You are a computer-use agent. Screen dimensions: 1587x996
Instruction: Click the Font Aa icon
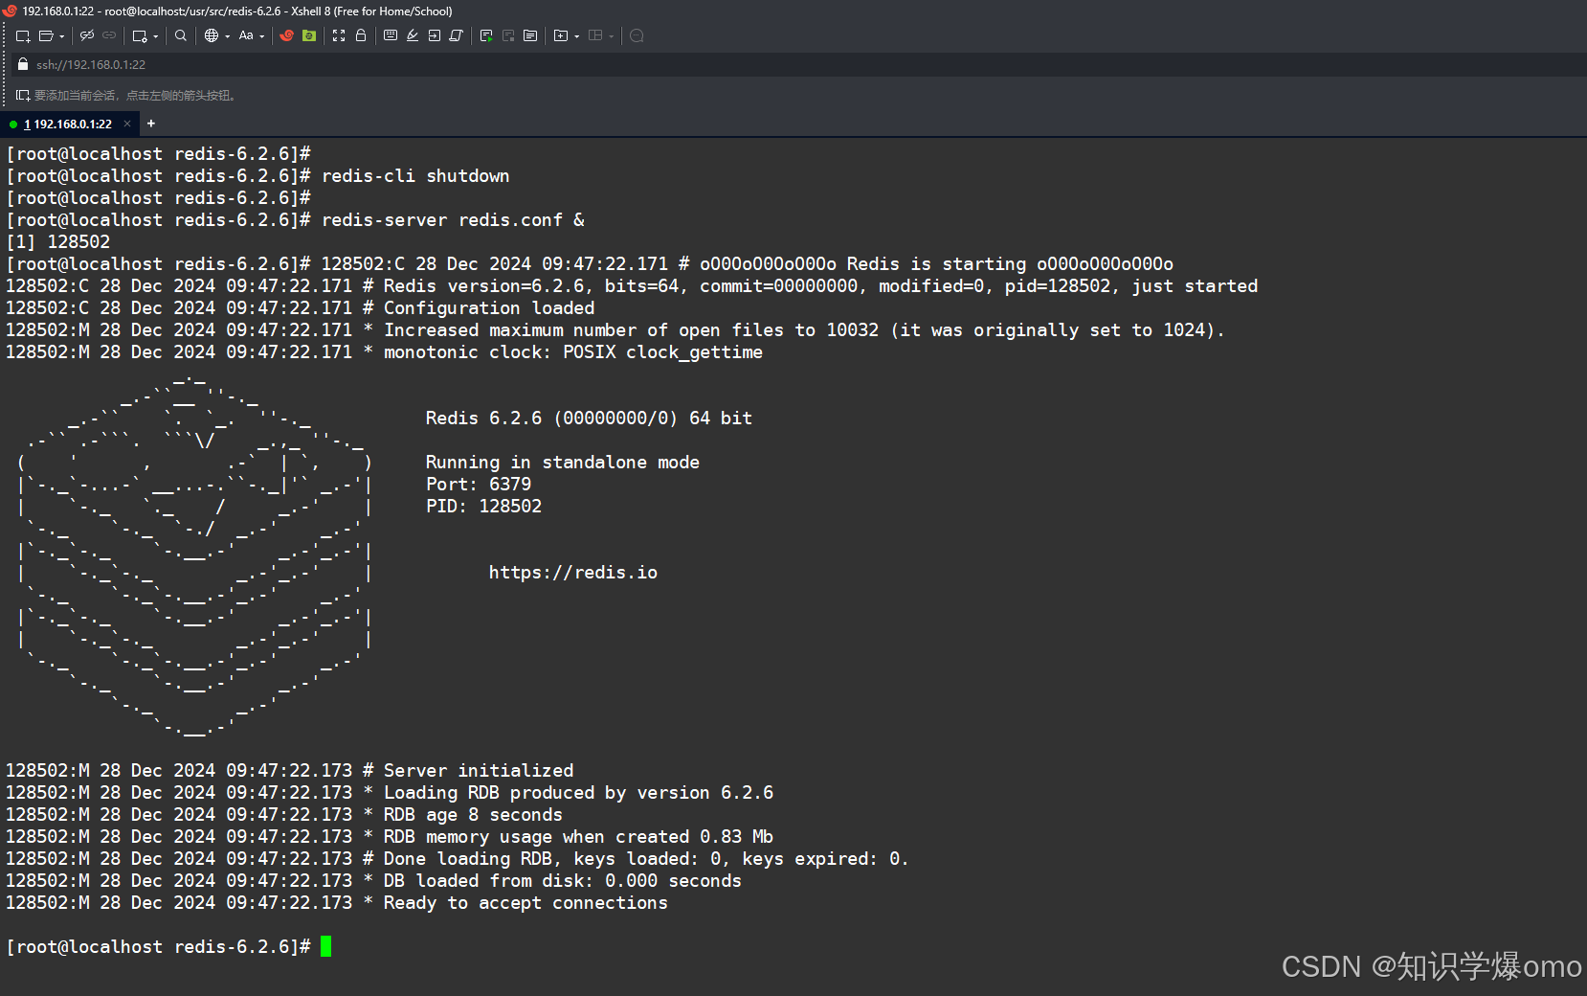[x=246, y=35]
